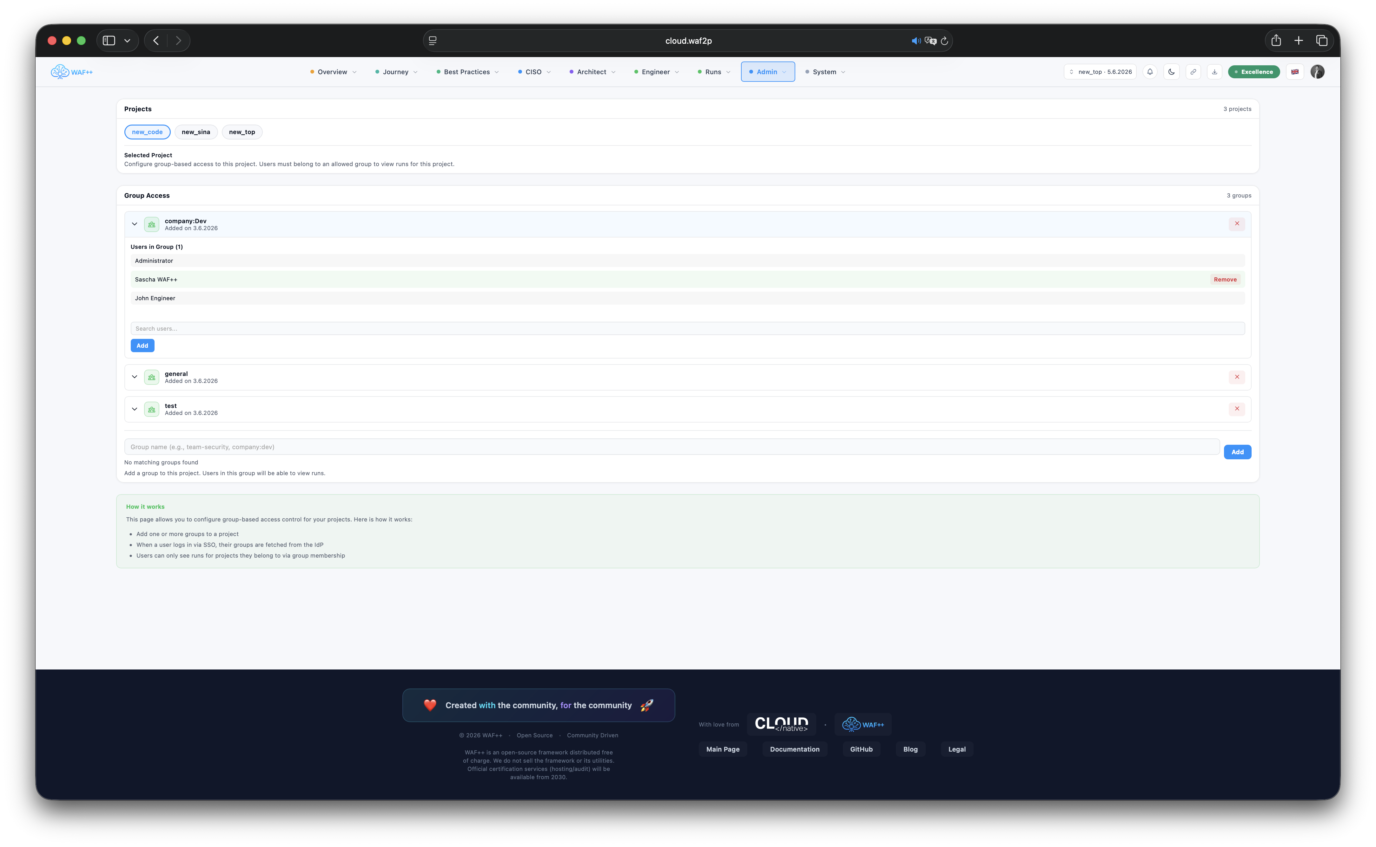Click the translate page icon
1376x847 pixels.
931,40
